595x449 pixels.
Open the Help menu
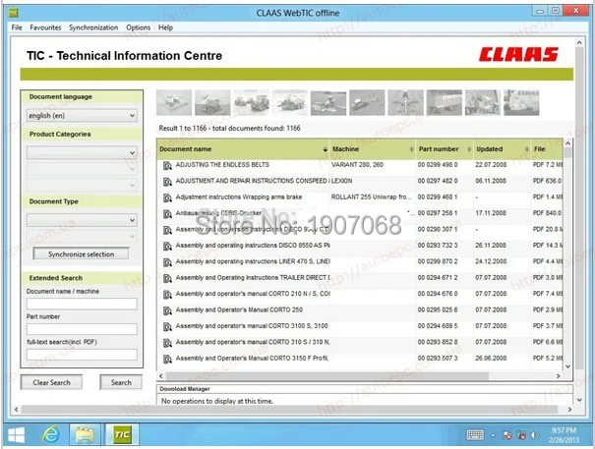165,28
